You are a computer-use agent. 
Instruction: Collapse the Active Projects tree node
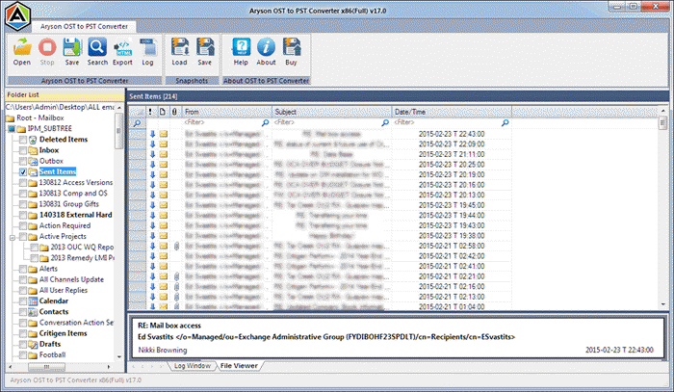pos(10,236)
